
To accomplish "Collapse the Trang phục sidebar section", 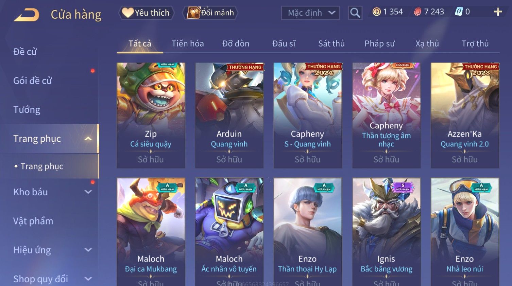I will 88,139.
